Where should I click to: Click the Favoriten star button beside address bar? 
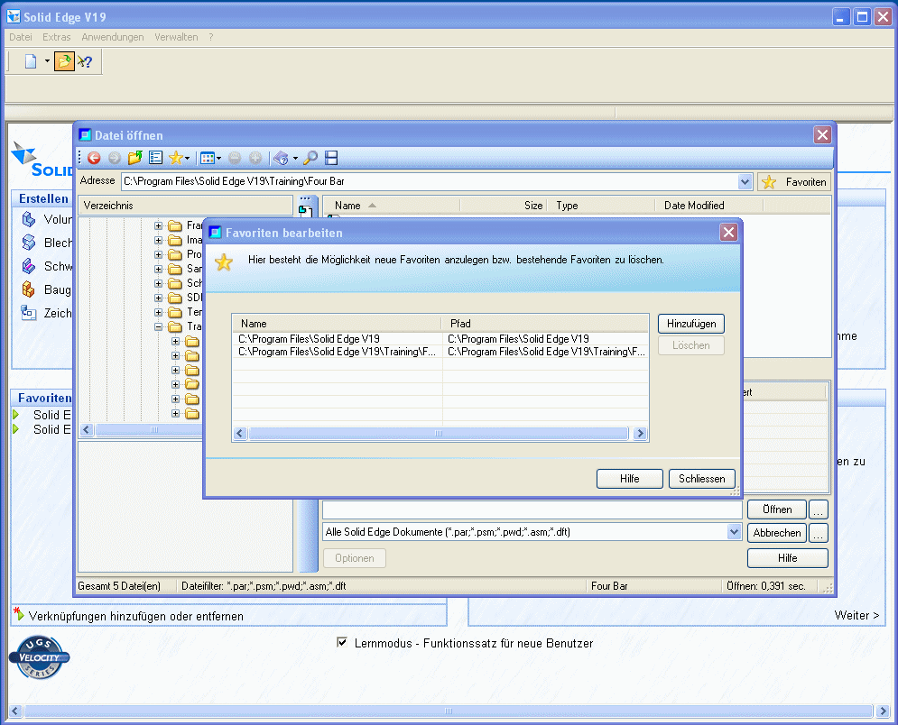tap(794, 182)
